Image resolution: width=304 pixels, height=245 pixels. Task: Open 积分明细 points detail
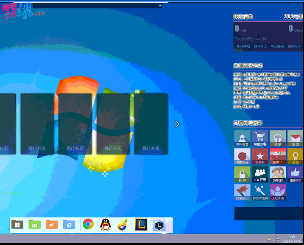pos(243,46)
